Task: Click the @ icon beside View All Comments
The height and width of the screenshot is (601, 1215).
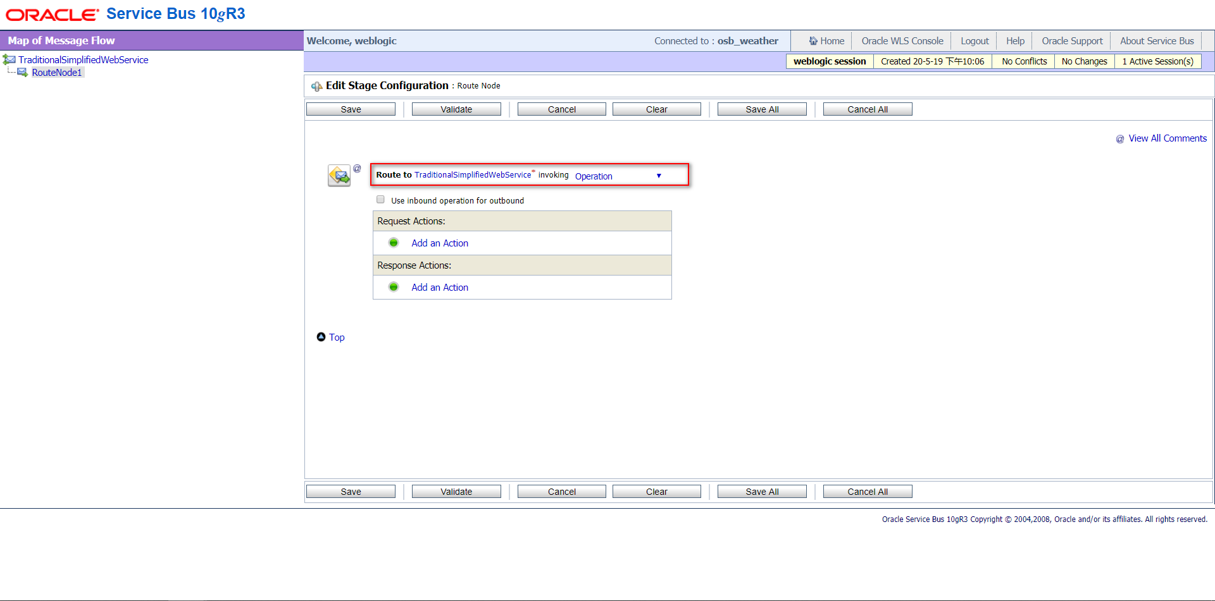Action: (1119, 139)
